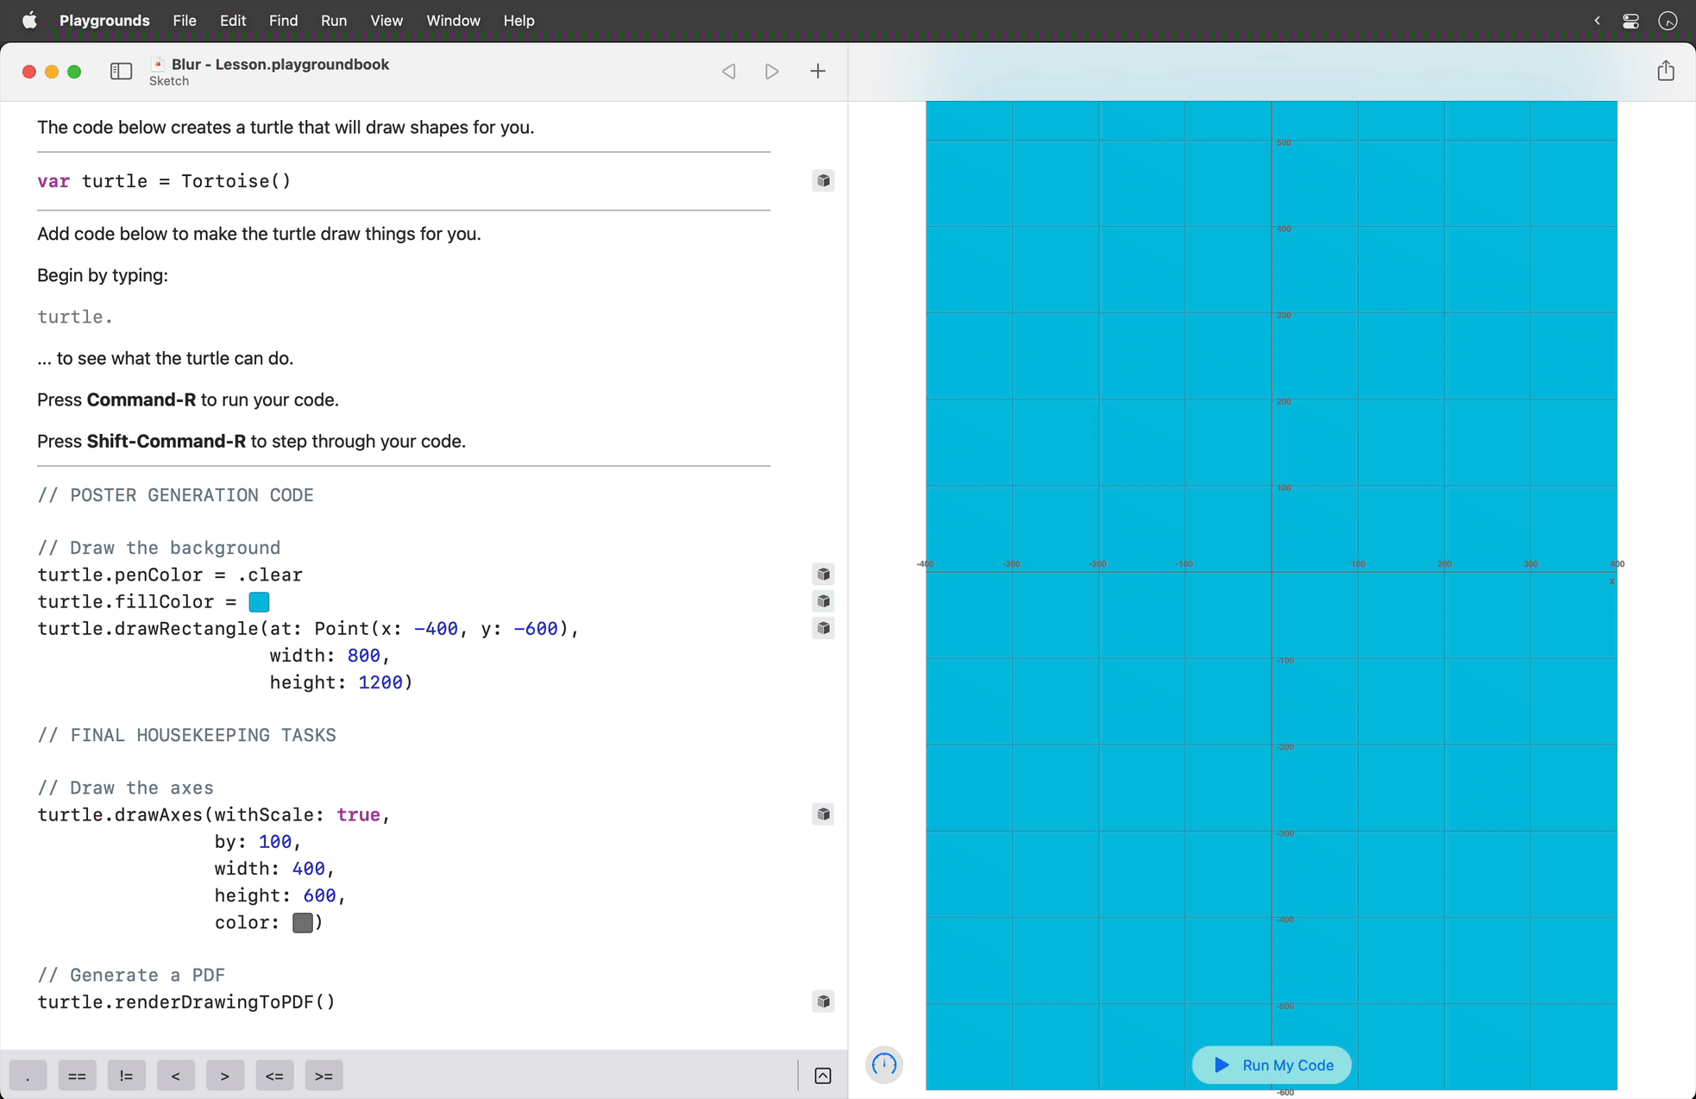Open the Share icon in the toolbar
Image resolution: width=1696 pixels, height=1099 pixels.
tap(1666, 71)
